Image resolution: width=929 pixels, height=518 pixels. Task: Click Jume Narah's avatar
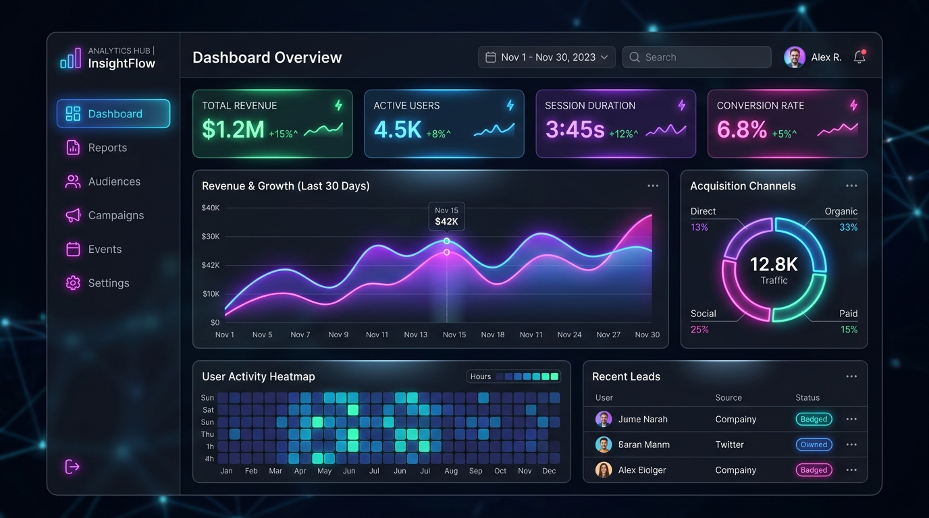(x=604, y=419)
